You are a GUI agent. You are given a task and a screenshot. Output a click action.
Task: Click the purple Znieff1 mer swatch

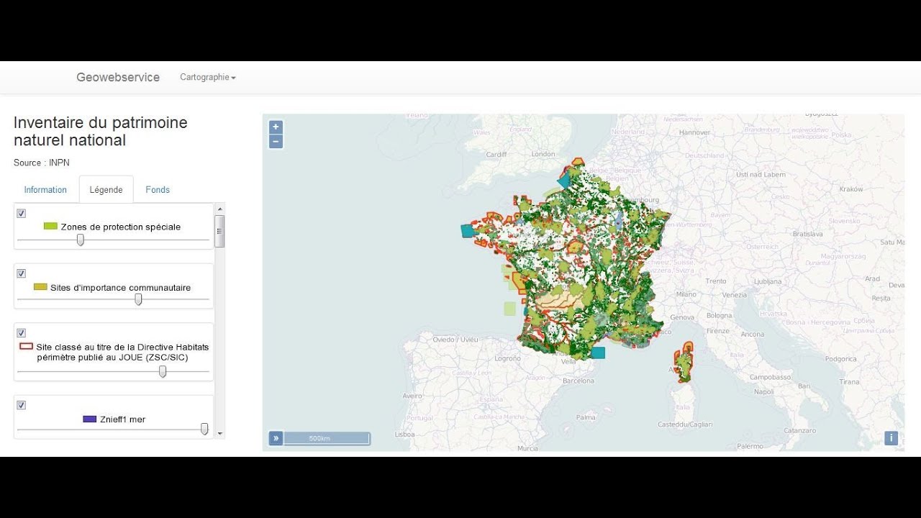90,419
